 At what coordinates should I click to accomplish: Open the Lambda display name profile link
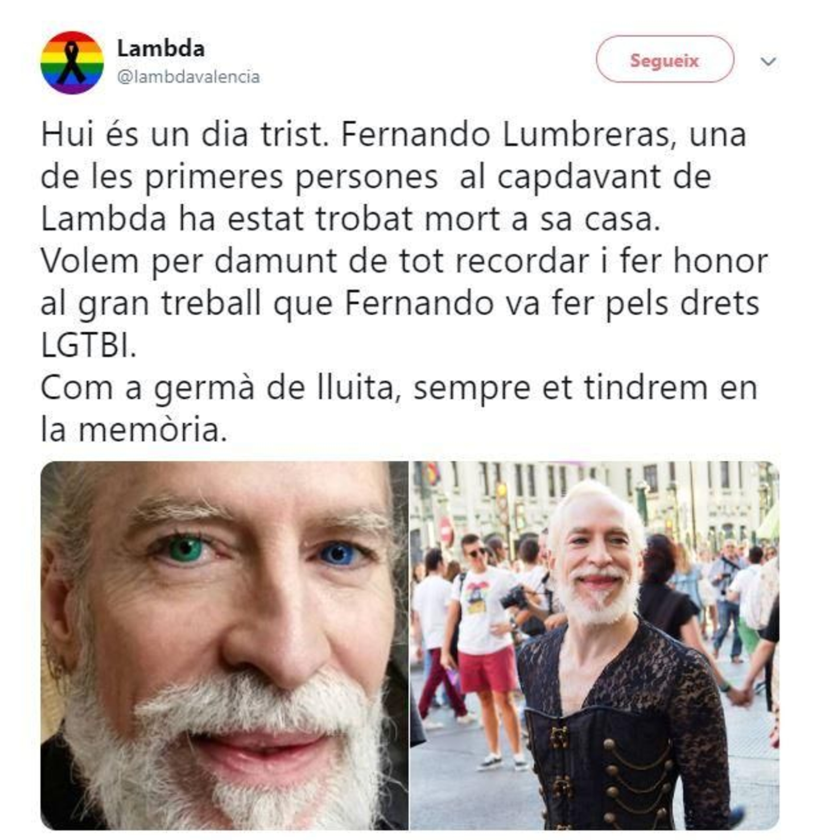(161, 49)
